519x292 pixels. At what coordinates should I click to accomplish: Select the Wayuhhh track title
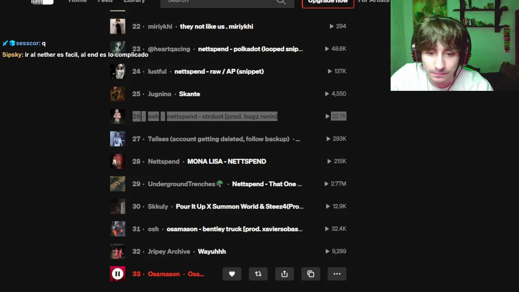[x=212, y=251]
